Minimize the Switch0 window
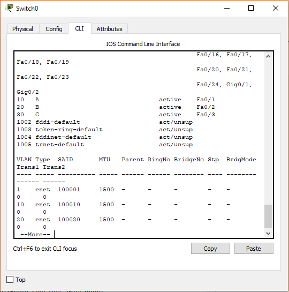Screen dimensions: 289x292 (227, 8)
